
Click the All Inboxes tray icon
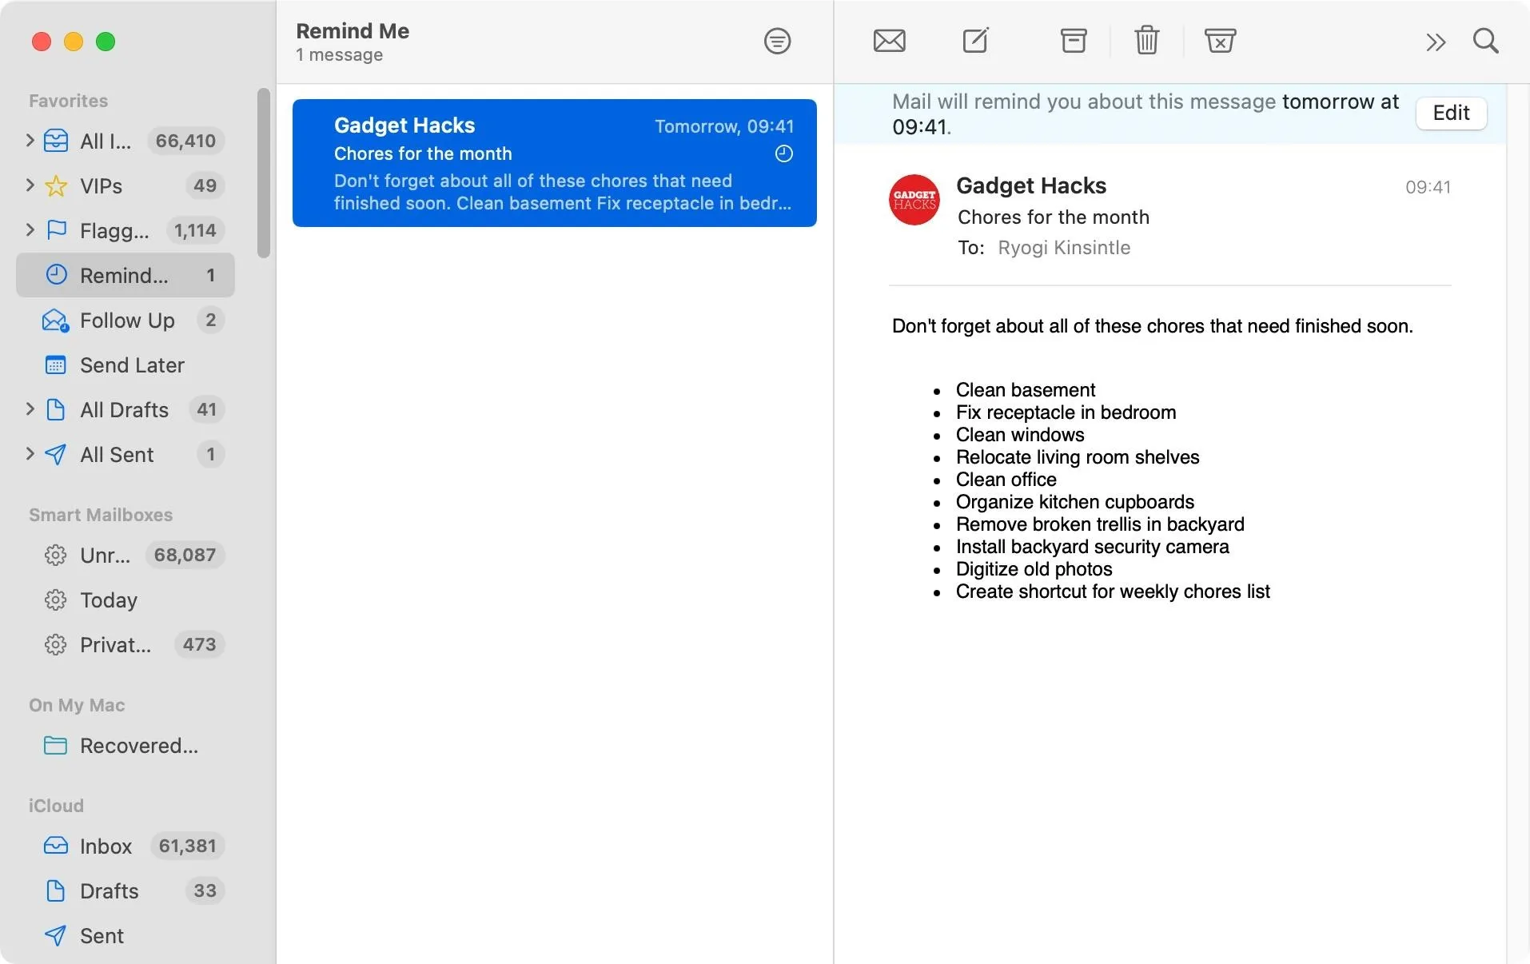point(55,141)
